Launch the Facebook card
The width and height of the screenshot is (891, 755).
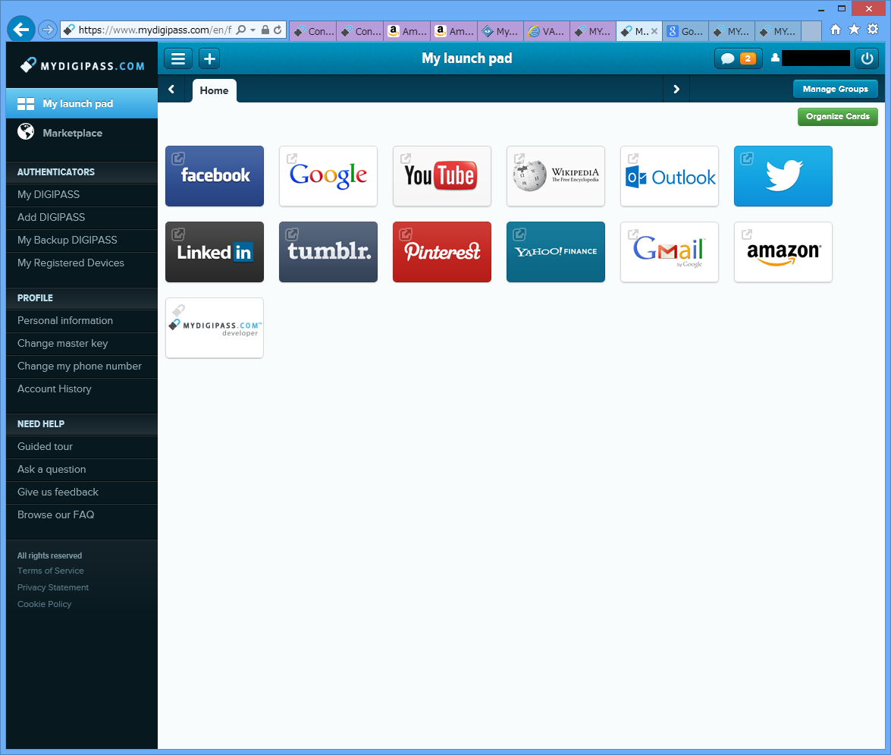click(215, 176)
